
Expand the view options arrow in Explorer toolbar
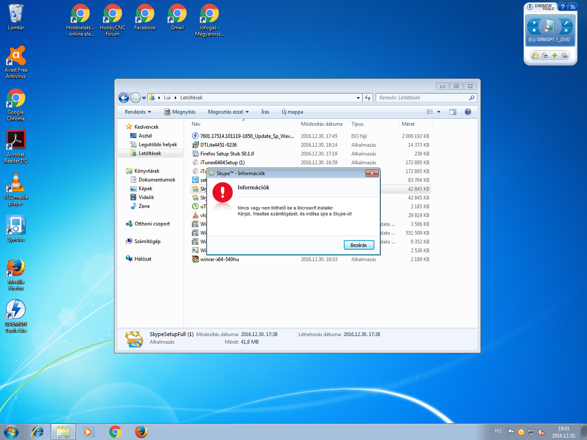click(439, 112)
